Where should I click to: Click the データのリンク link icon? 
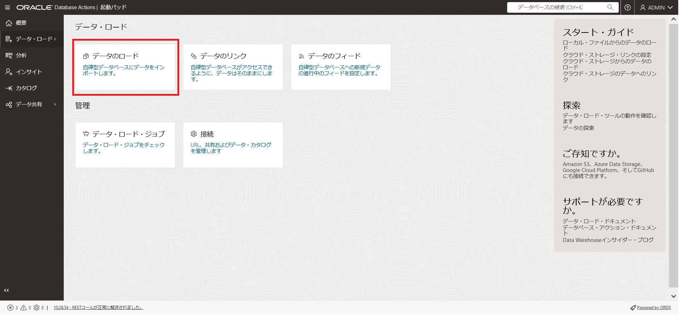[x=194, y=56]
